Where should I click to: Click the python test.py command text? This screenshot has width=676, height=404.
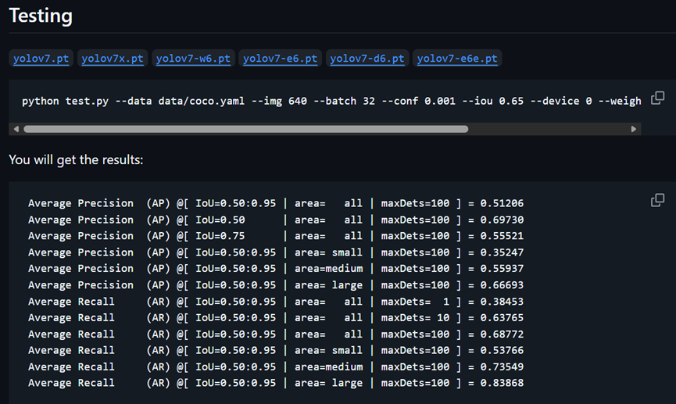[x=331, y=102]
